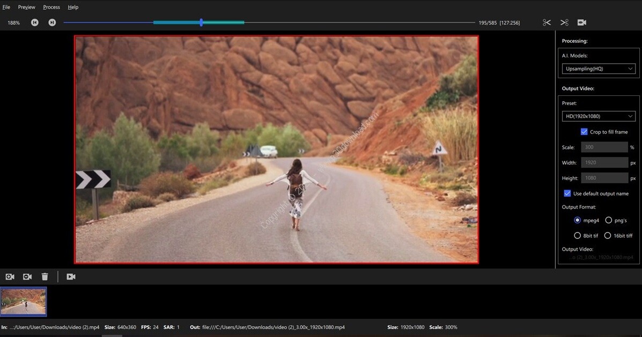Click the frame counter 195/585
Screen dimensions: 642x337
tap(488, 23)
